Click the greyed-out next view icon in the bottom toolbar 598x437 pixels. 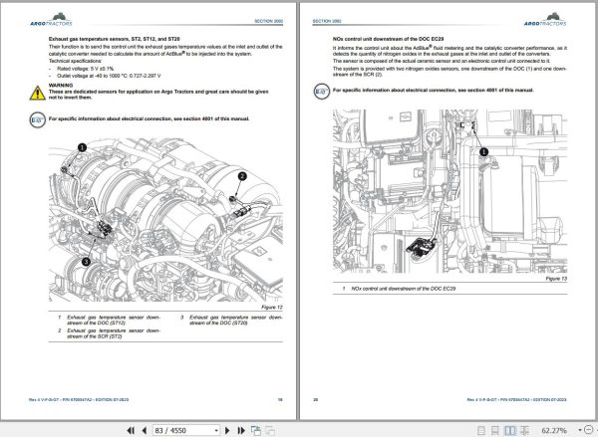click(x=270, y=430)
